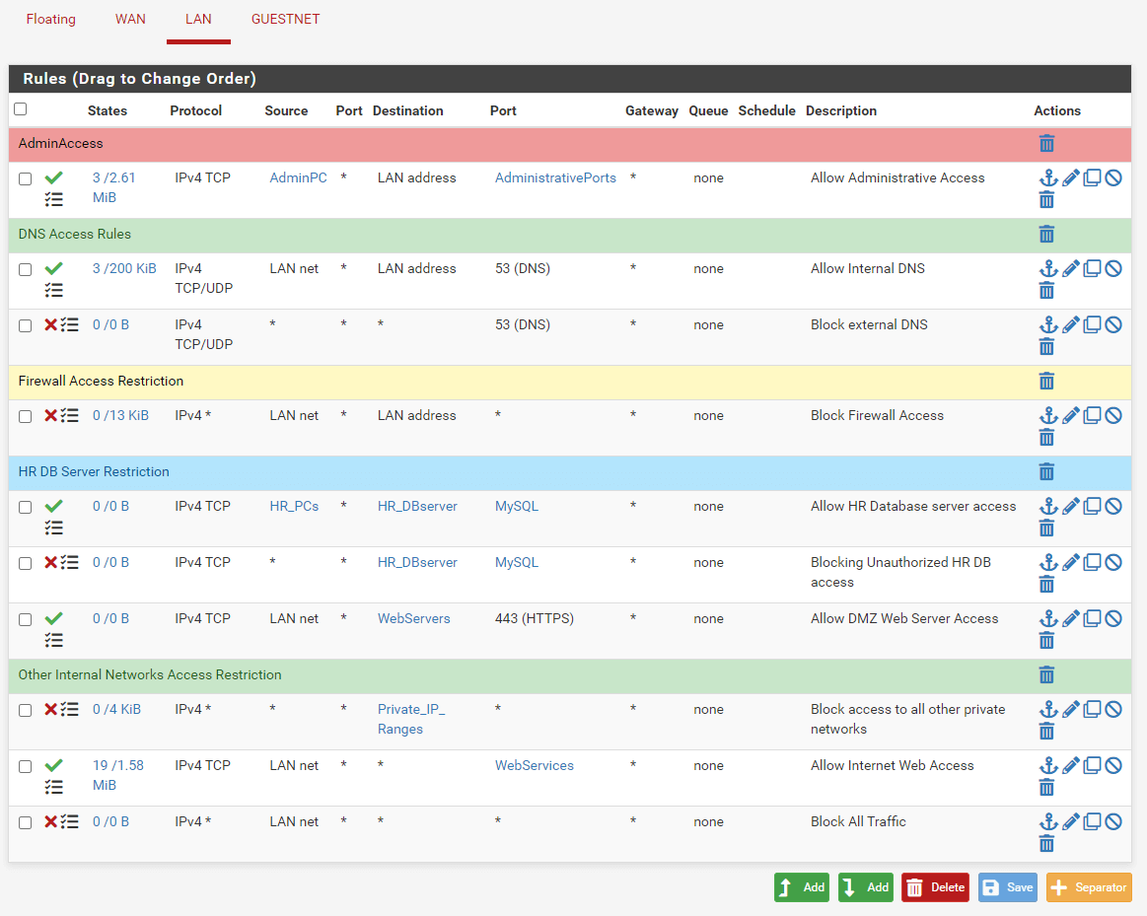Edit the Block Firewall Access rule
The width and height of the screenshot is (1147, 916).
click(1071, 415)
